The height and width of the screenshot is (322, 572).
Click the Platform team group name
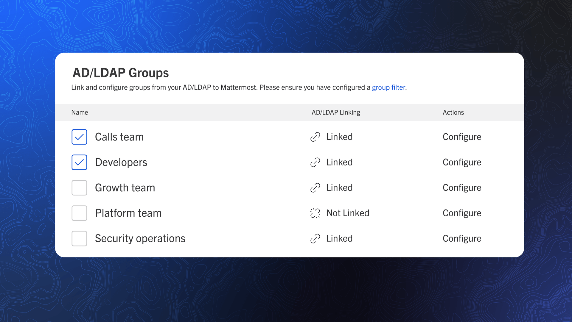[128, 213]
